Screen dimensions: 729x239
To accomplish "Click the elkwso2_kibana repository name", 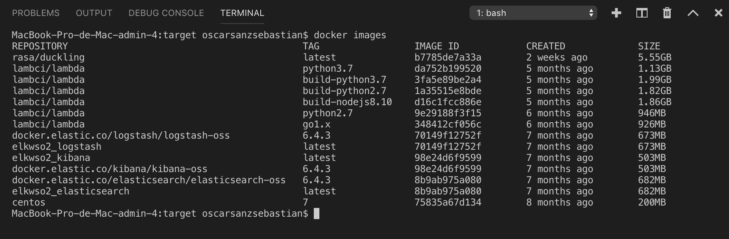I will [x=51, y=158].
